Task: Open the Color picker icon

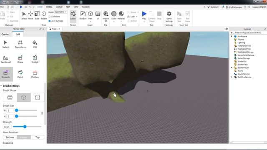Action: click(x=114, y=14)
